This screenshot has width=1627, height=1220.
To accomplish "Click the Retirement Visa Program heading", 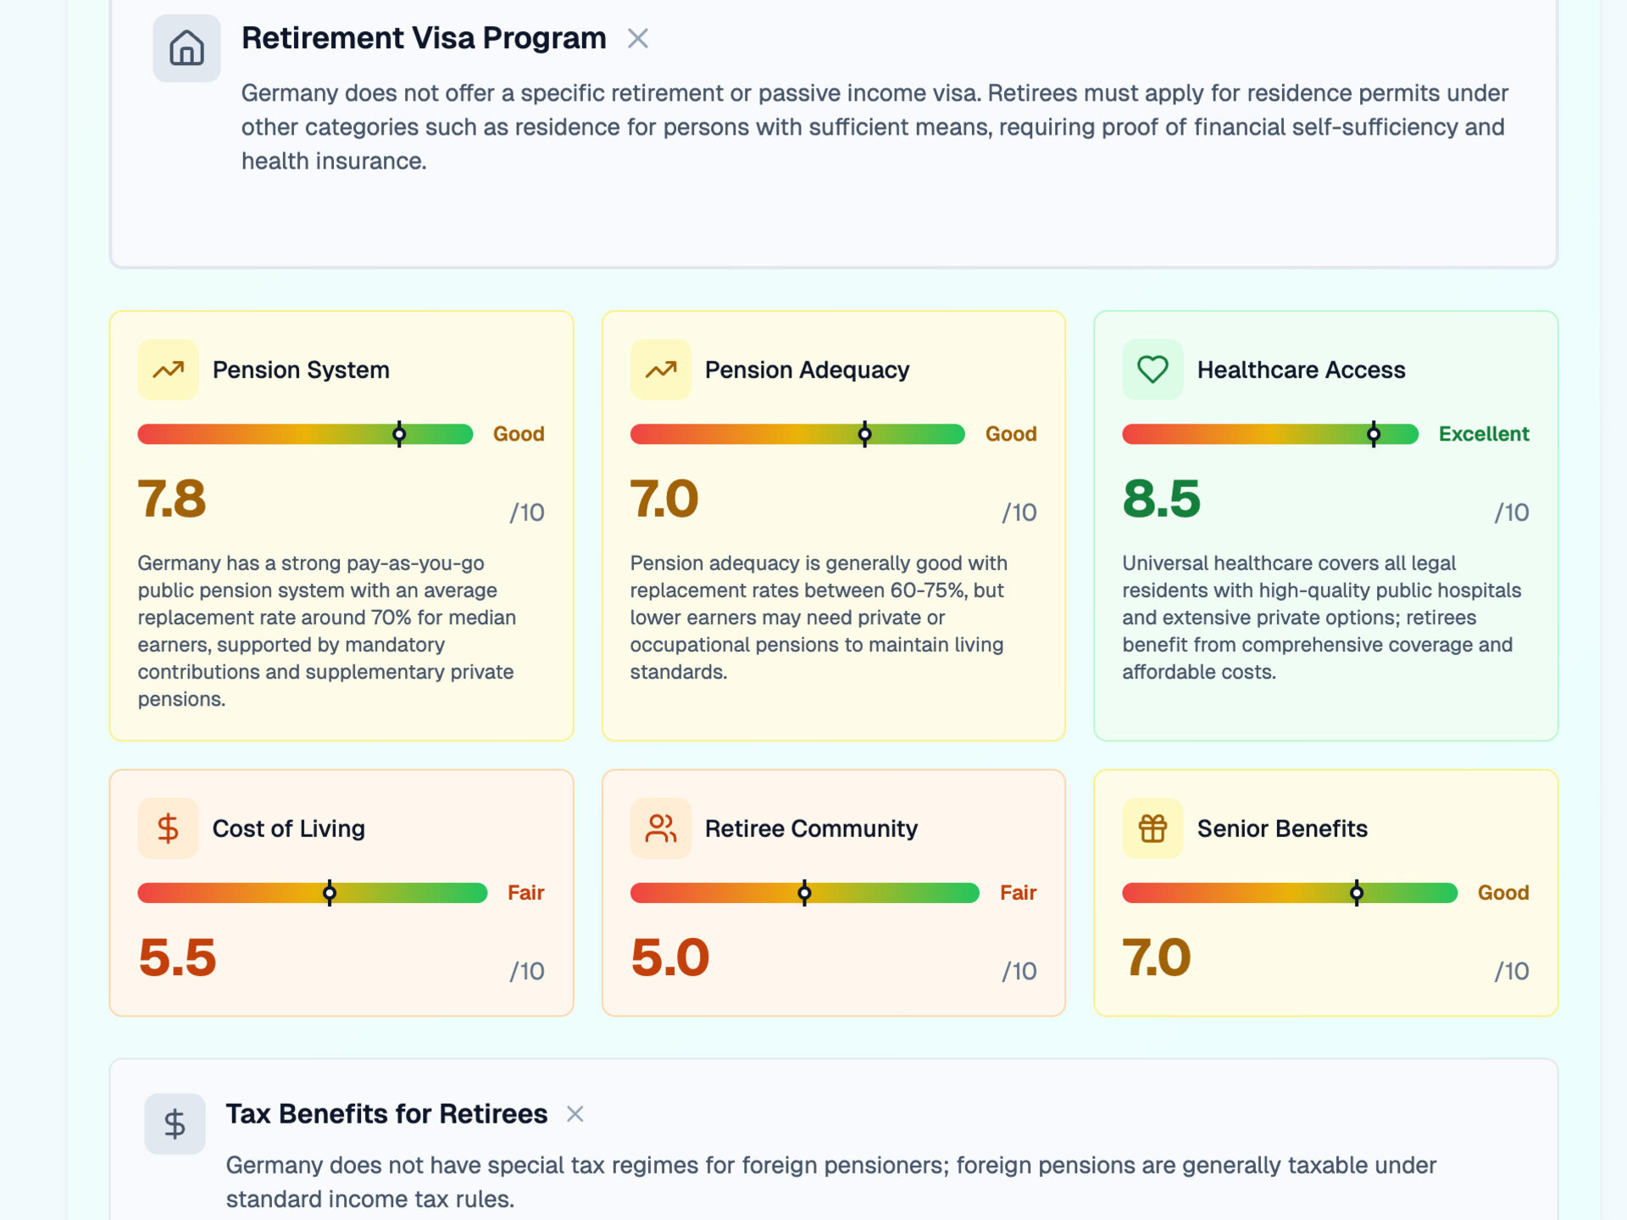I will tap(424, 38).
